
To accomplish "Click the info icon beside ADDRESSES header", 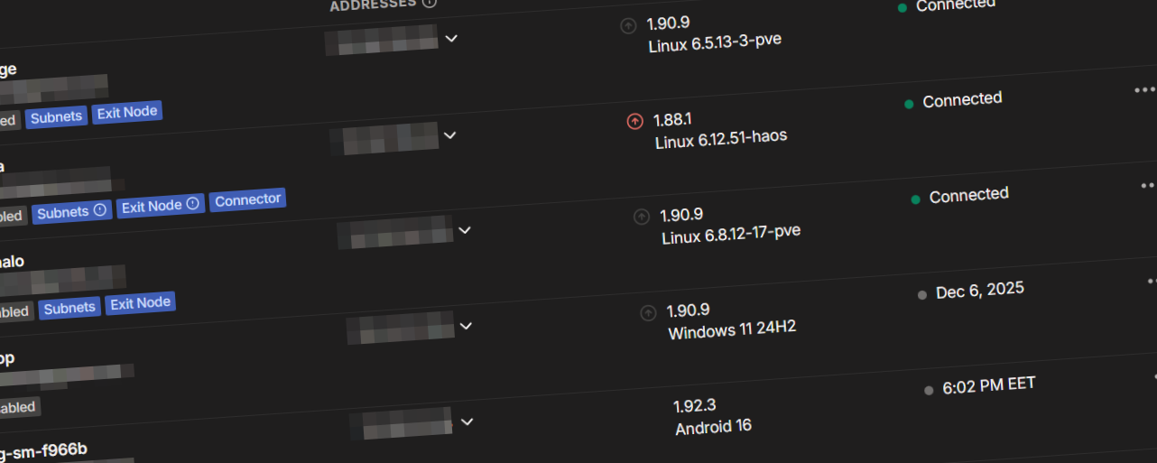I will [x=430, y=3].
